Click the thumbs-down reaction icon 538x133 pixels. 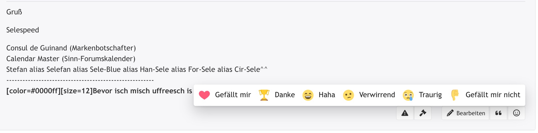(455, 95)
